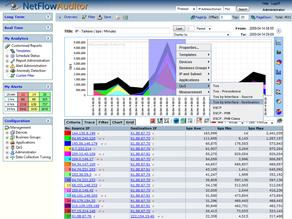Screen dimensions: 292x219
Task: Open the Templates submenu
Action: 193,55
